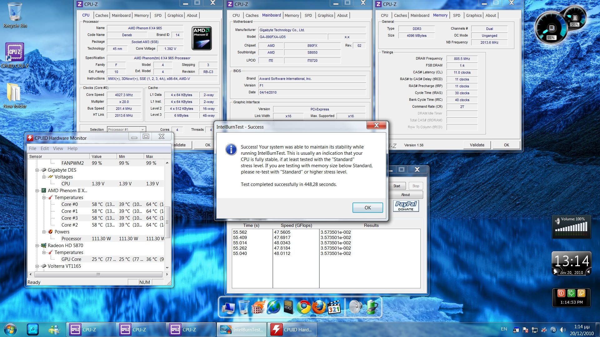Open the File menu in HWMonitor
Viewport: 600px width, 337px height.
(x=32, y=149)
